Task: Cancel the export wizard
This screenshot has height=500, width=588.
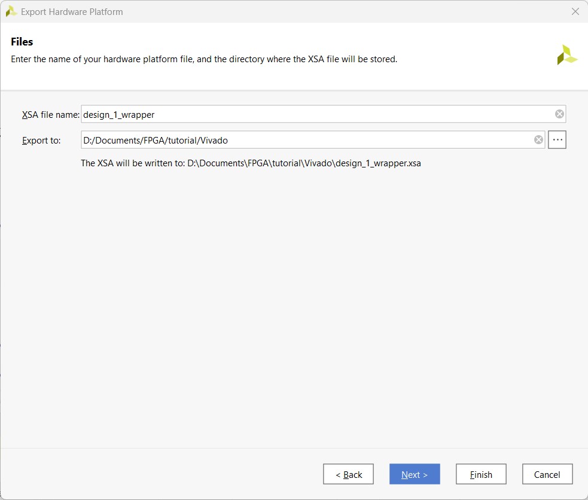Action: pos(547,474)
